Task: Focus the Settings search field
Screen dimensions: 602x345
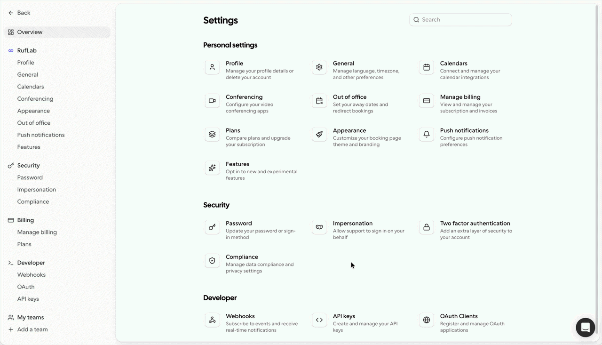Action: (460, 20)
